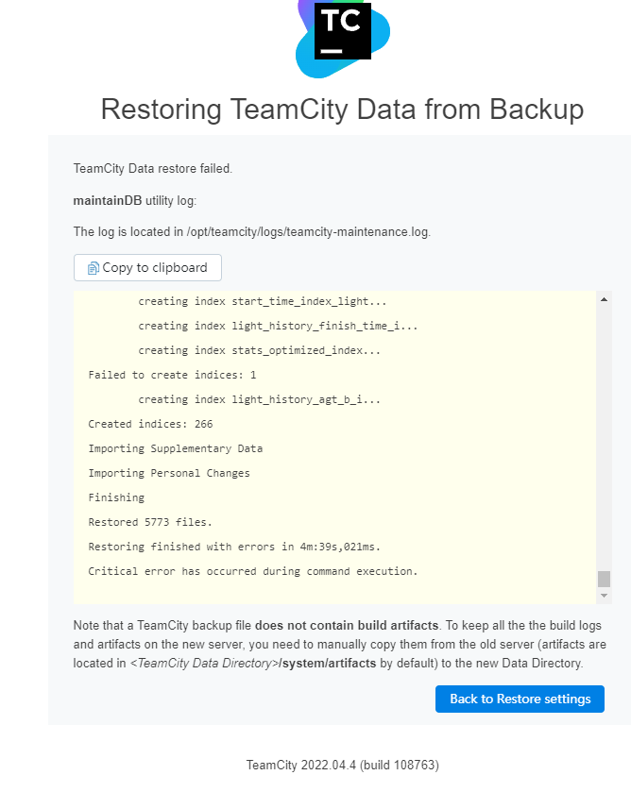Click the 'Importing Supplementary Data' log line
This screenshot has height=792, width=631.
pyautogui.click(x=175, y=448)
